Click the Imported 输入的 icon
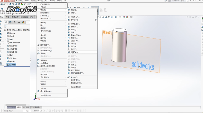The image size is (203, 113). click(69, 77)
